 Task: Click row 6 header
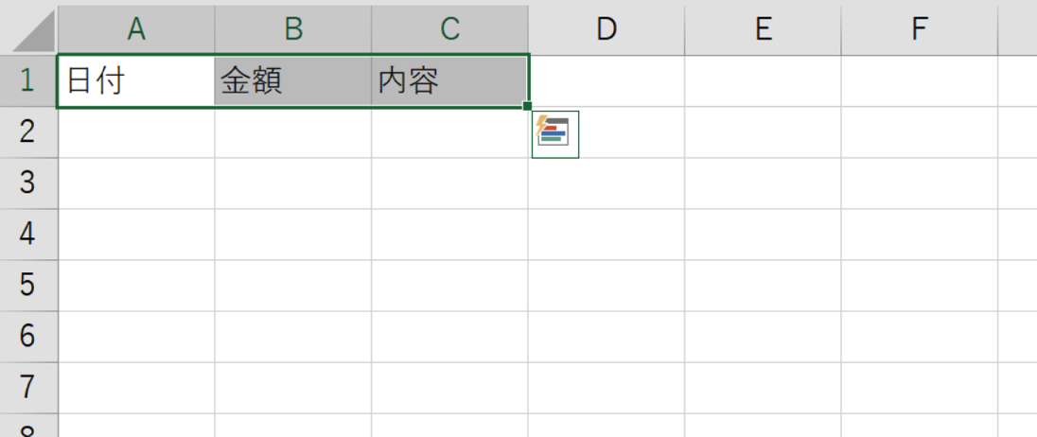[x=27, y=336]
